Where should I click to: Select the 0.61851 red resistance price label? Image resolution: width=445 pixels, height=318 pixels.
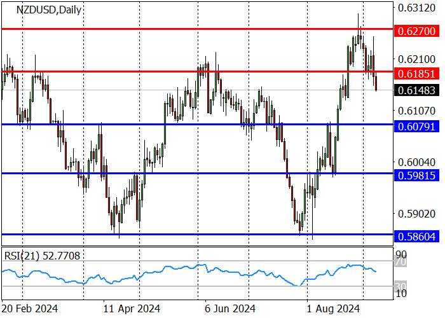[x=416, y=74]
